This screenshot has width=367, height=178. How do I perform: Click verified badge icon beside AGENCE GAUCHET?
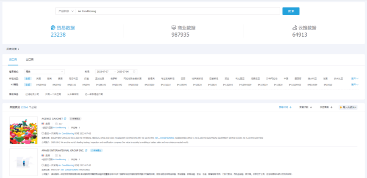65,119
